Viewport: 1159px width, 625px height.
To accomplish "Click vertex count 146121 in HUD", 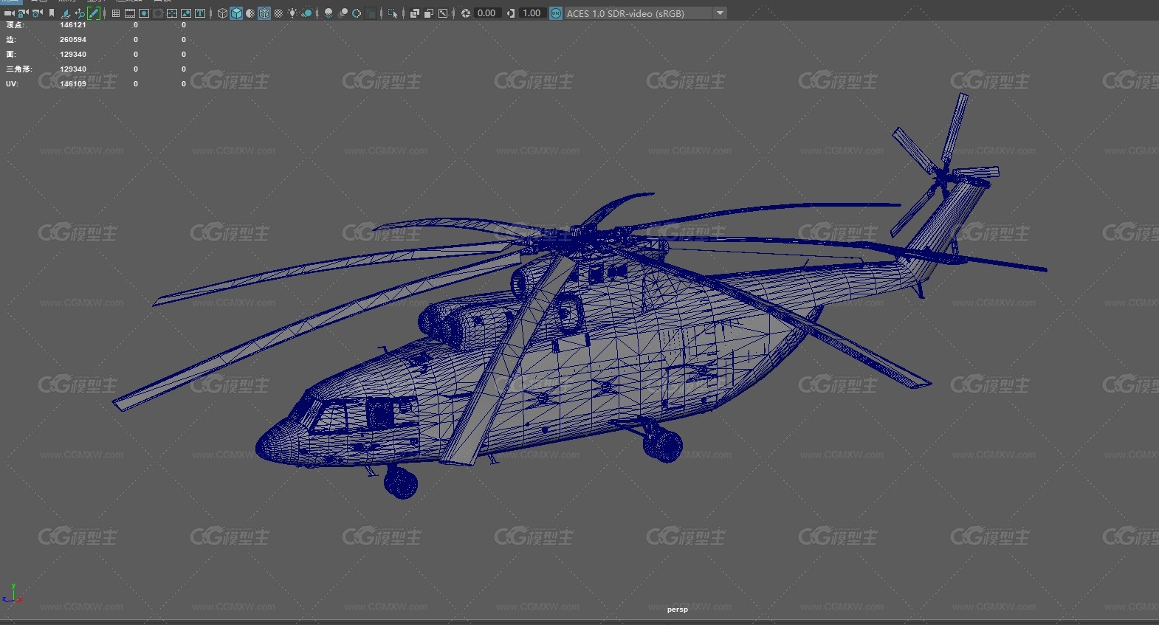I will pyautogui.click(x=73, y=25).
